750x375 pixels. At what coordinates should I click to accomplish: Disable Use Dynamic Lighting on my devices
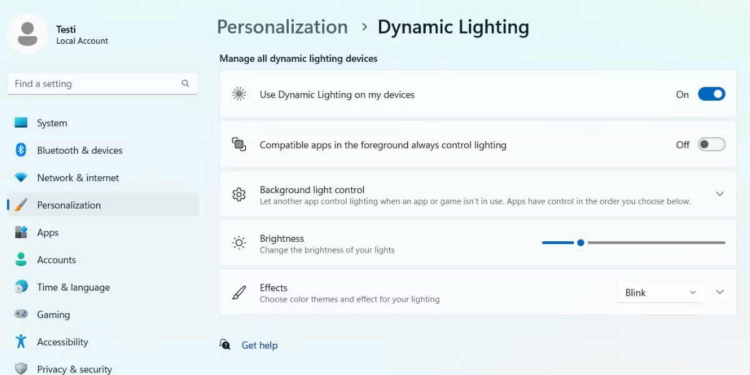click(711, 94)
